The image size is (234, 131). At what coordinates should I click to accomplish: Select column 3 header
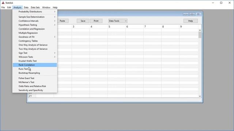pos(80,27)
